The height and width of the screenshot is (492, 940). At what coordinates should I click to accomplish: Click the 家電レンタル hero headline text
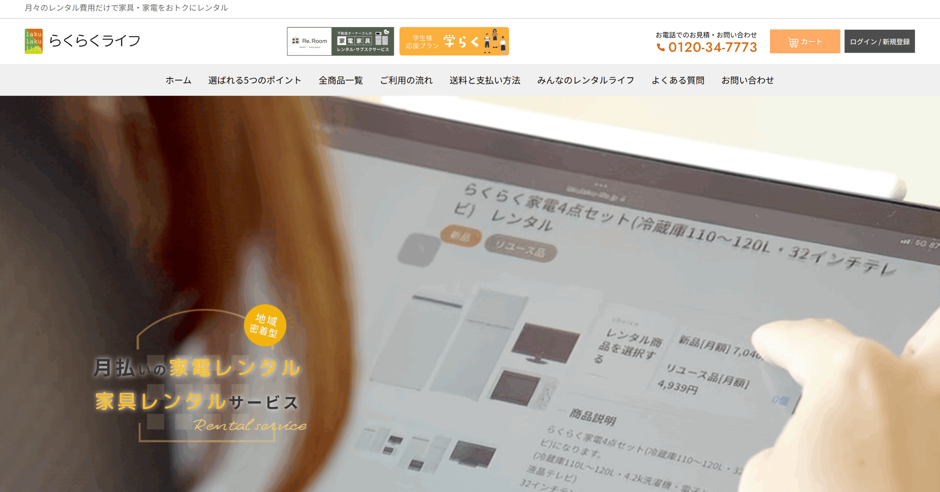point(235,368)
